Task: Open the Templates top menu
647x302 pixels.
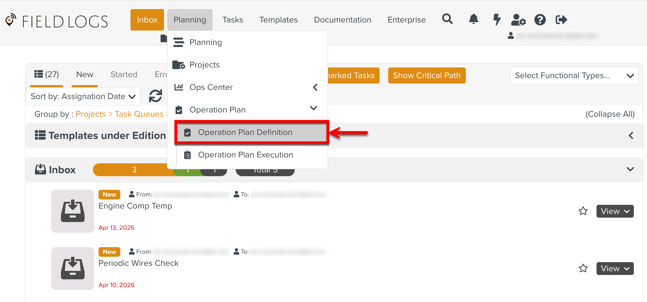Action: pyautogui.click(x=278, y=20)
